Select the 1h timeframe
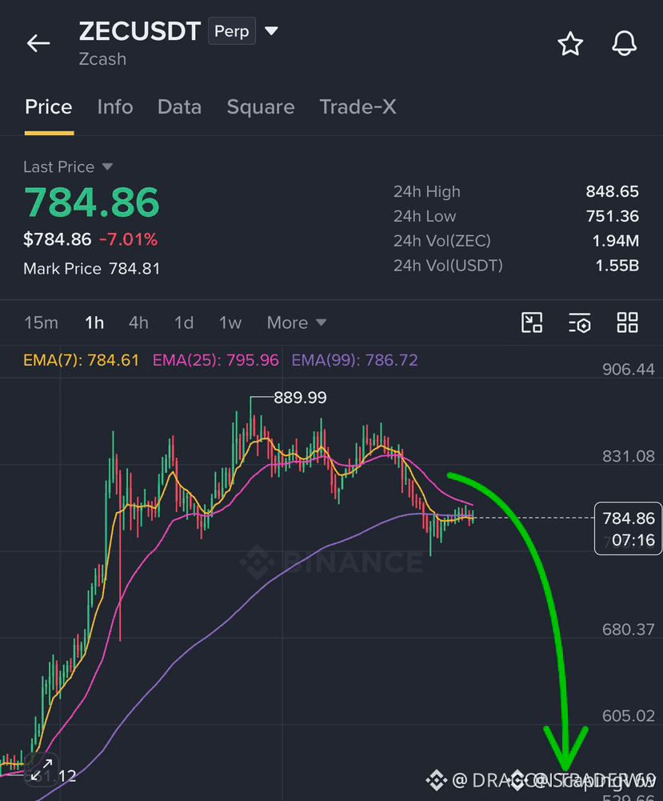The height and width of the screenshot is (801, 663). tap(94, 322)
